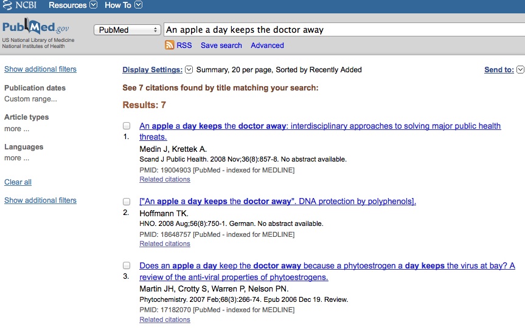This screenshot has width=525, height=328.
Task: Tick the Martin JH review citation checkbox
Action: [127, 265]
